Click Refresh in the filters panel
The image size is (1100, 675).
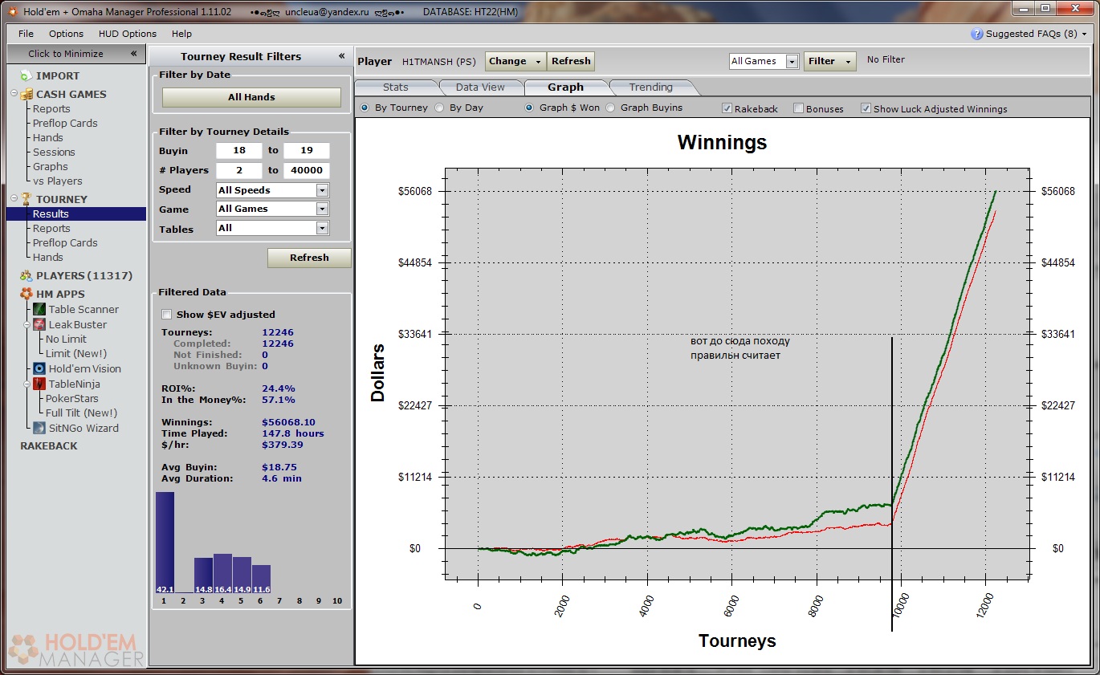309,258
